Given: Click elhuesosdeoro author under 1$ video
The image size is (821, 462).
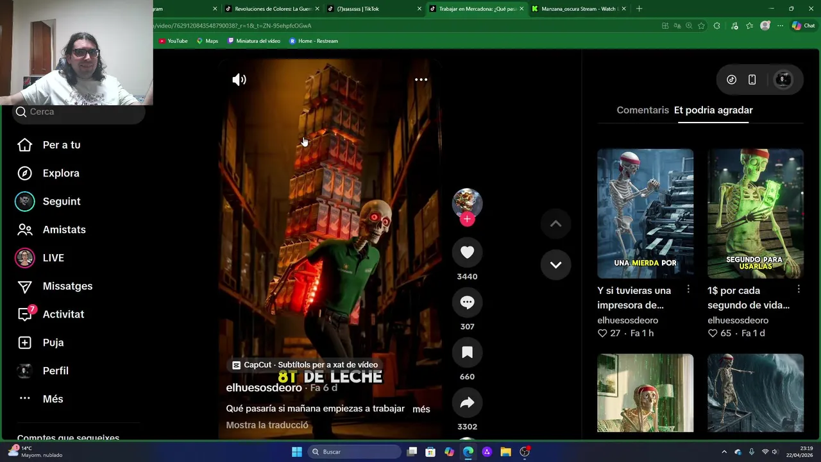Looking at the screenshot, I should click(738, 320).
